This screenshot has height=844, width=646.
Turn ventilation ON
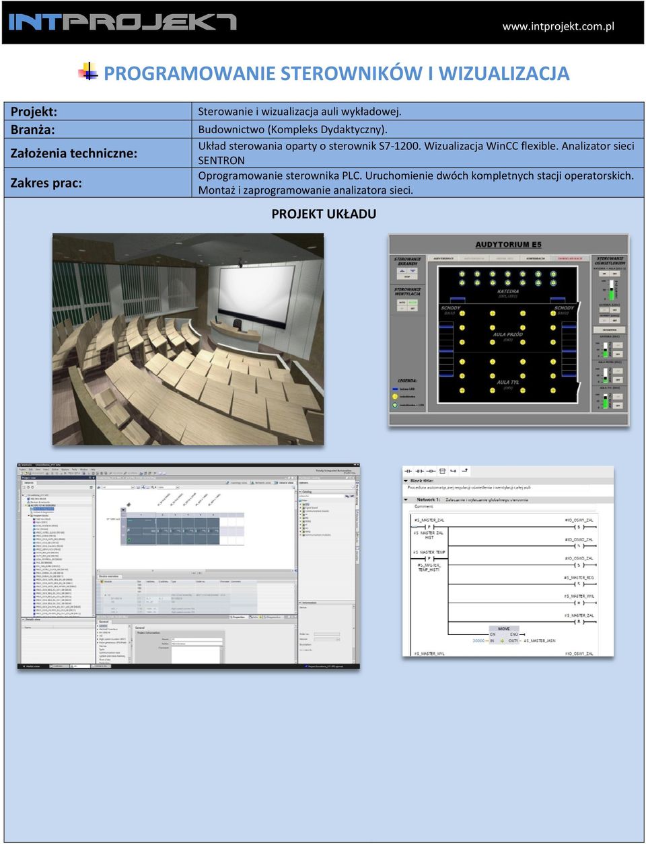402,308
